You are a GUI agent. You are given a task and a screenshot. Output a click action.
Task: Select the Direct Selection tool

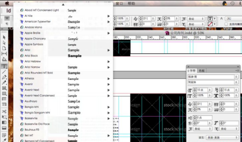[x=4, y=43]
